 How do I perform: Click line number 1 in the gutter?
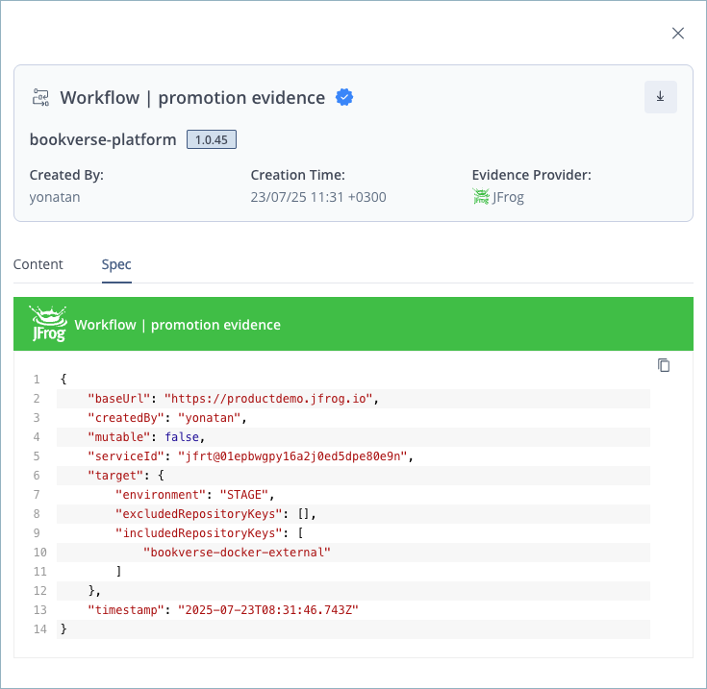pos(37,380)
